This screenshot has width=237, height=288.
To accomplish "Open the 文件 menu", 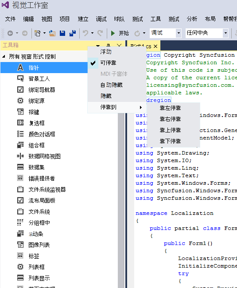I will point(10,19).
